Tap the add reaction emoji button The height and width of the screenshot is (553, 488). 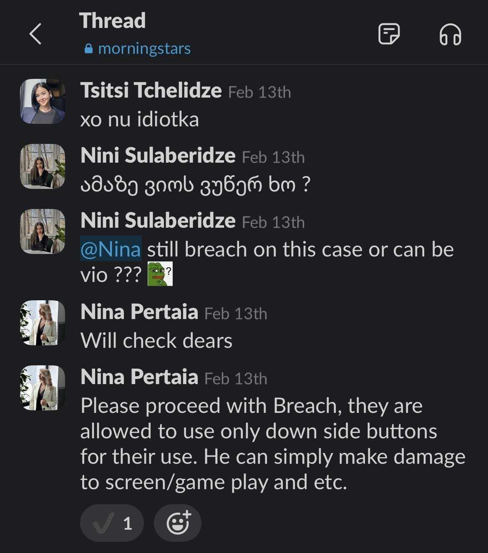coord(178,523)
